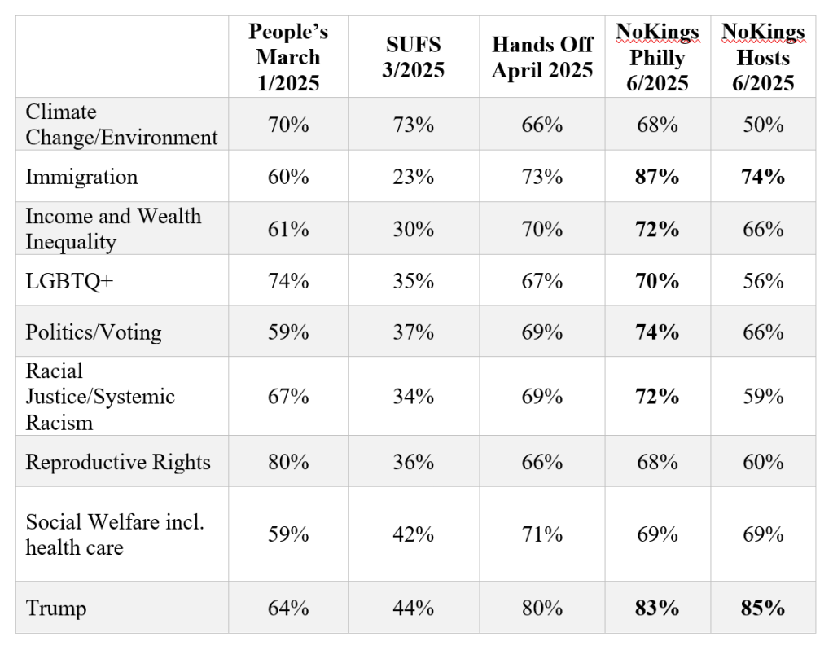Select the 80% Reproductive Rights cell
The height and width of the screenshot is (646, 833).
pos(288,462)
